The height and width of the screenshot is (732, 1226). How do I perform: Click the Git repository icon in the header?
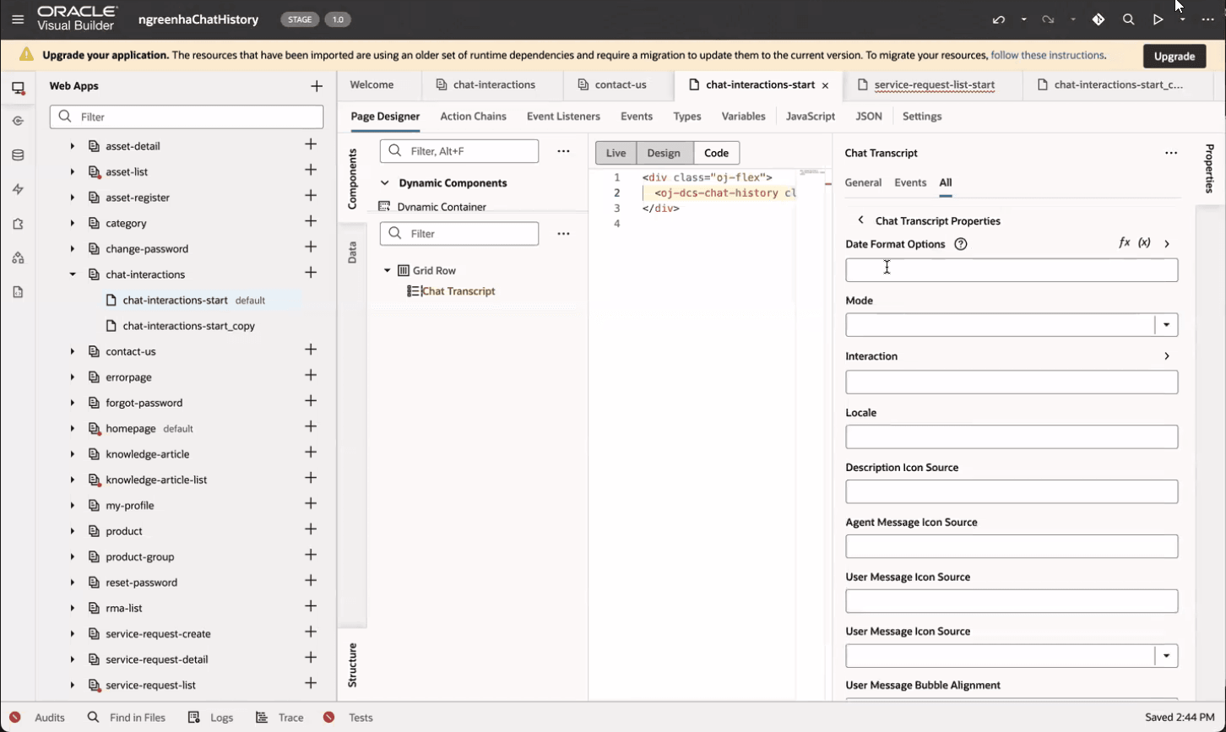click(1099, 19)
